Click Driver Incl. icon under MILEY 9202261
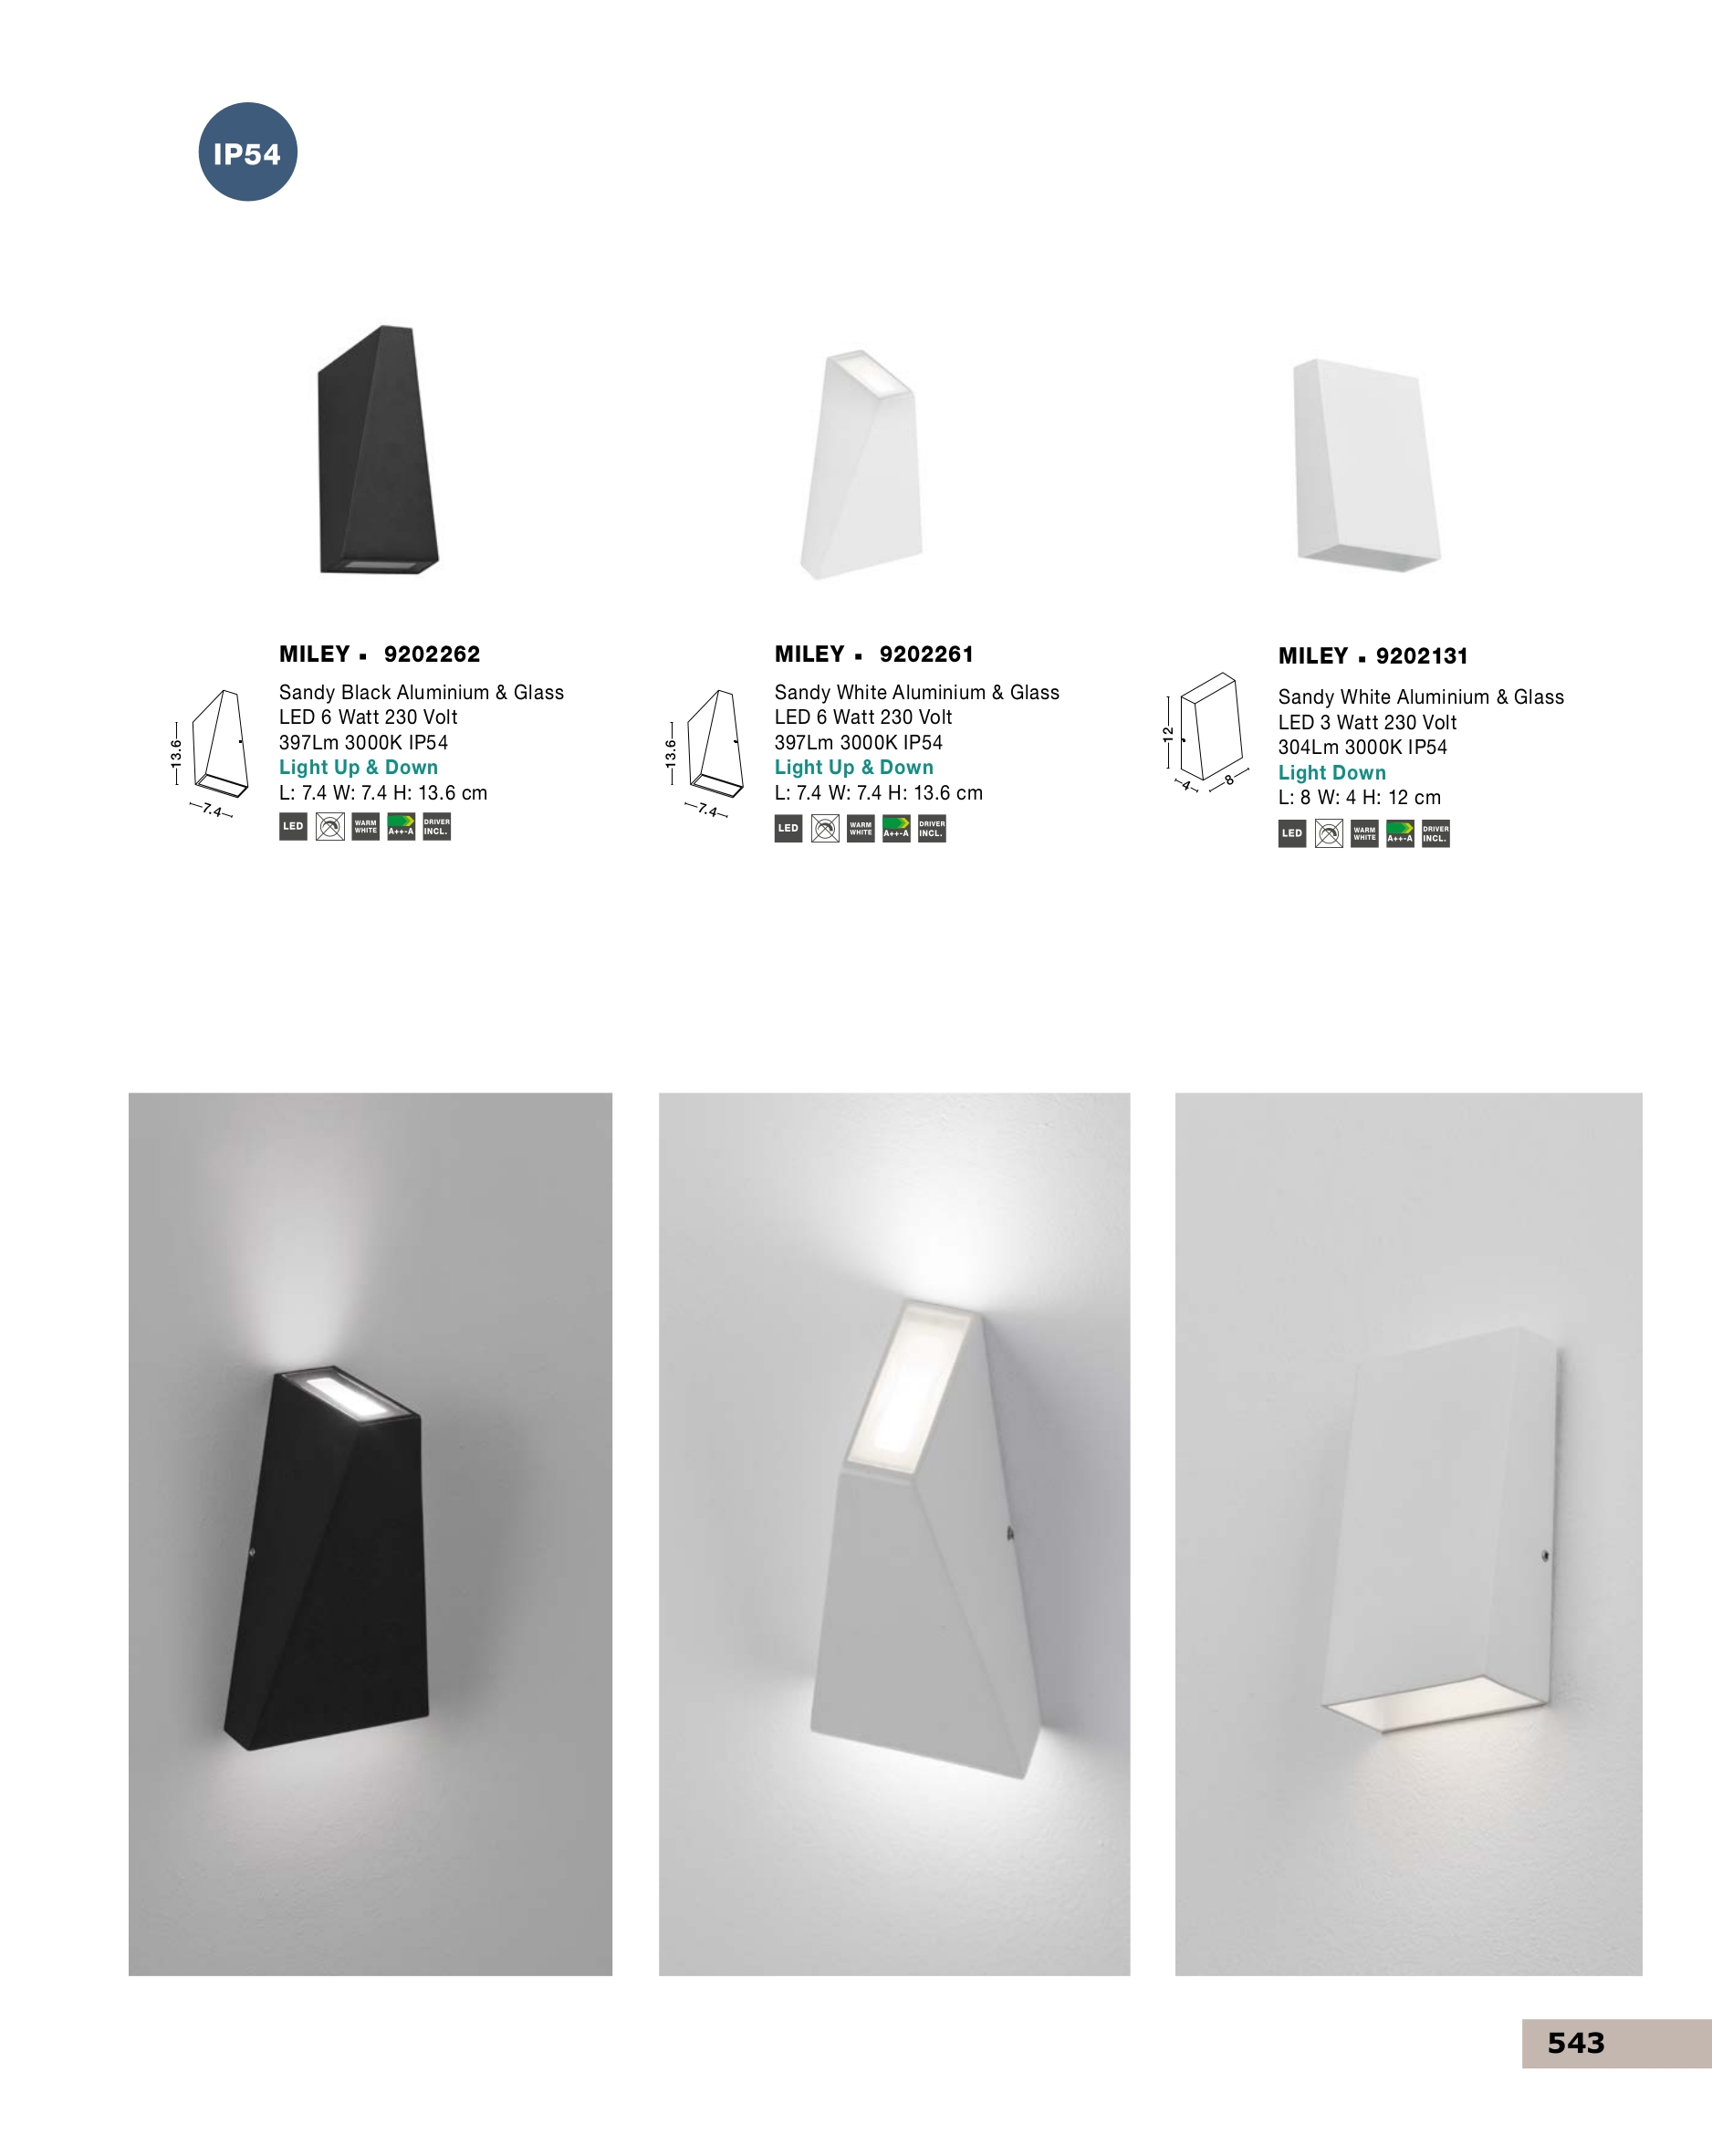The image size is (1712, 2156). pos(932,829)
